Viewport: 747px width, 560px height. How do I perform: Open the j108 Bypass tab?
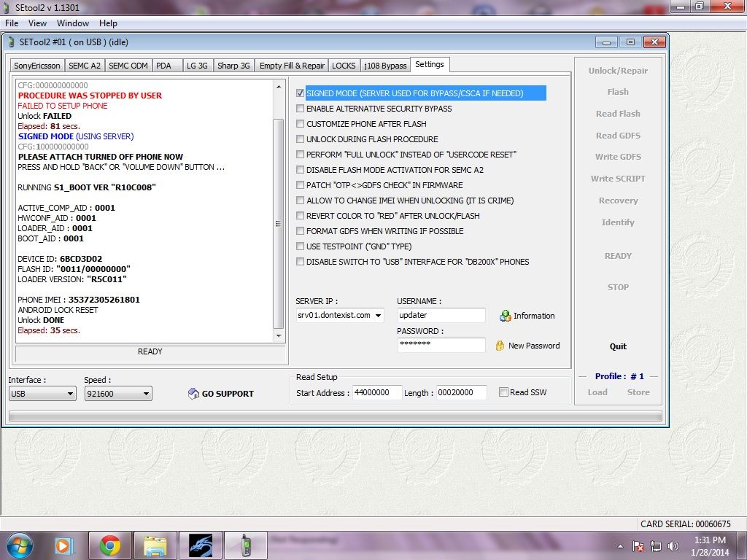[x=385, y=66]
